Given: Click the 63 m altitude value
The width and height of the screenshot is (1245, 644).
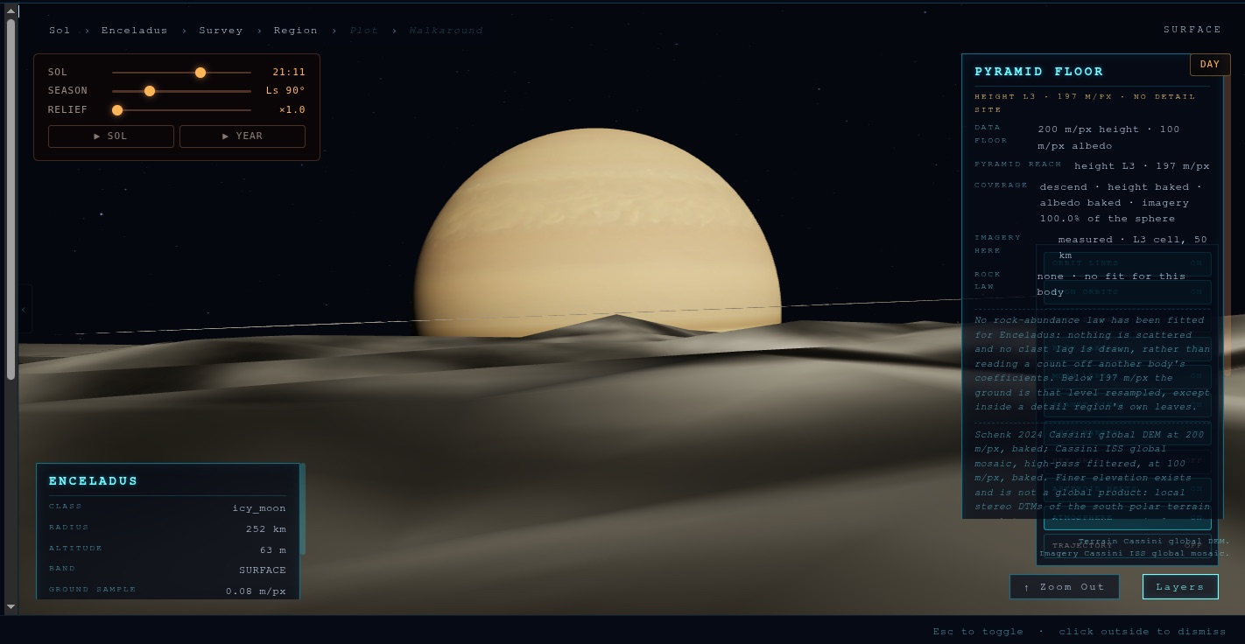Looking at the screenshot, I should (273, 550).
